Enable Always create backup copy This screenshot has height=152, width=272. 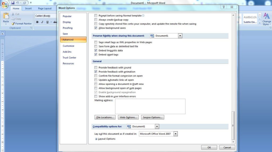click(x=96, y=20)
